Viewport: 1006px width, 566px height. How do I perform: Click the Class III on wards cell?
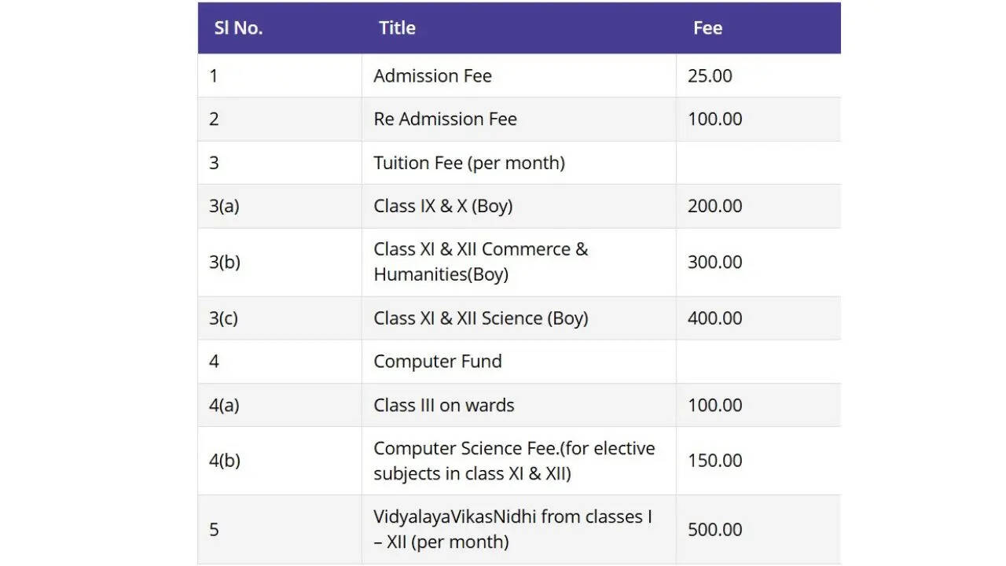[x=443, y=406]
